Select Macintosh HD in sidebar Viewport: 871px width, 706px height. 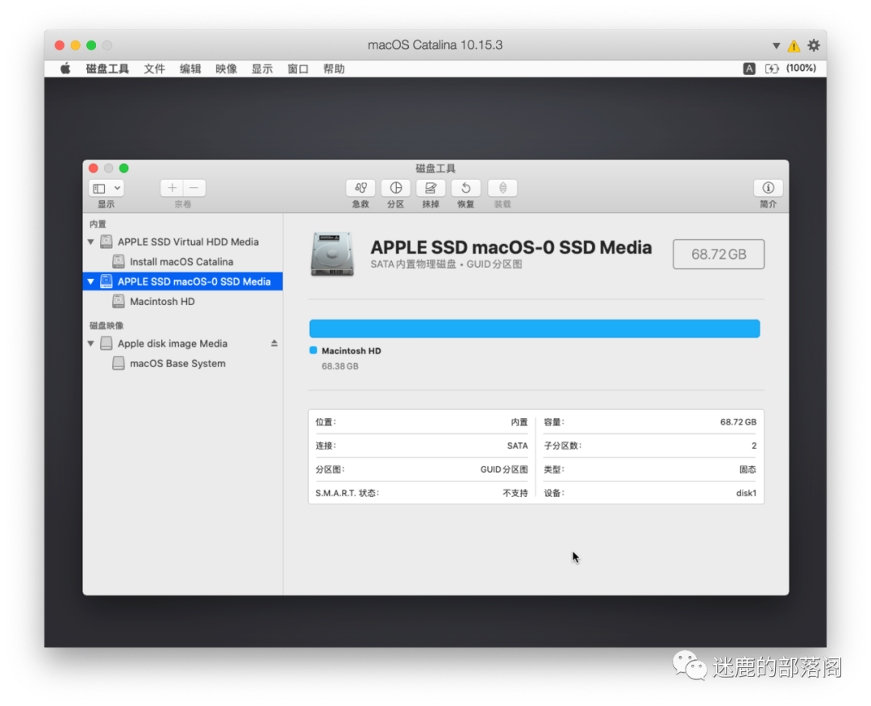(x=183, y=301)
